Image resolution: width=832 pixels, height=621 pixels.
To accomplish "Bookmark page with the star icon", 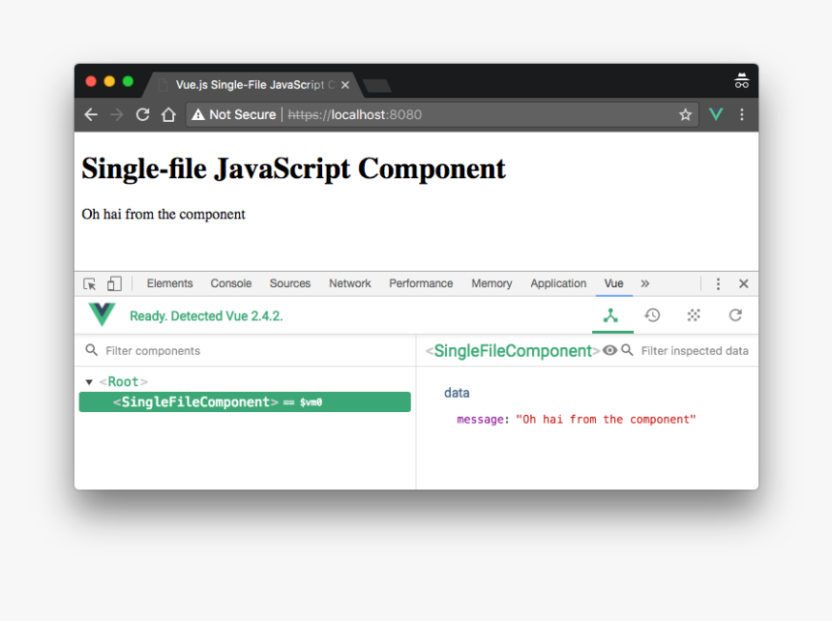I will 685,114.
